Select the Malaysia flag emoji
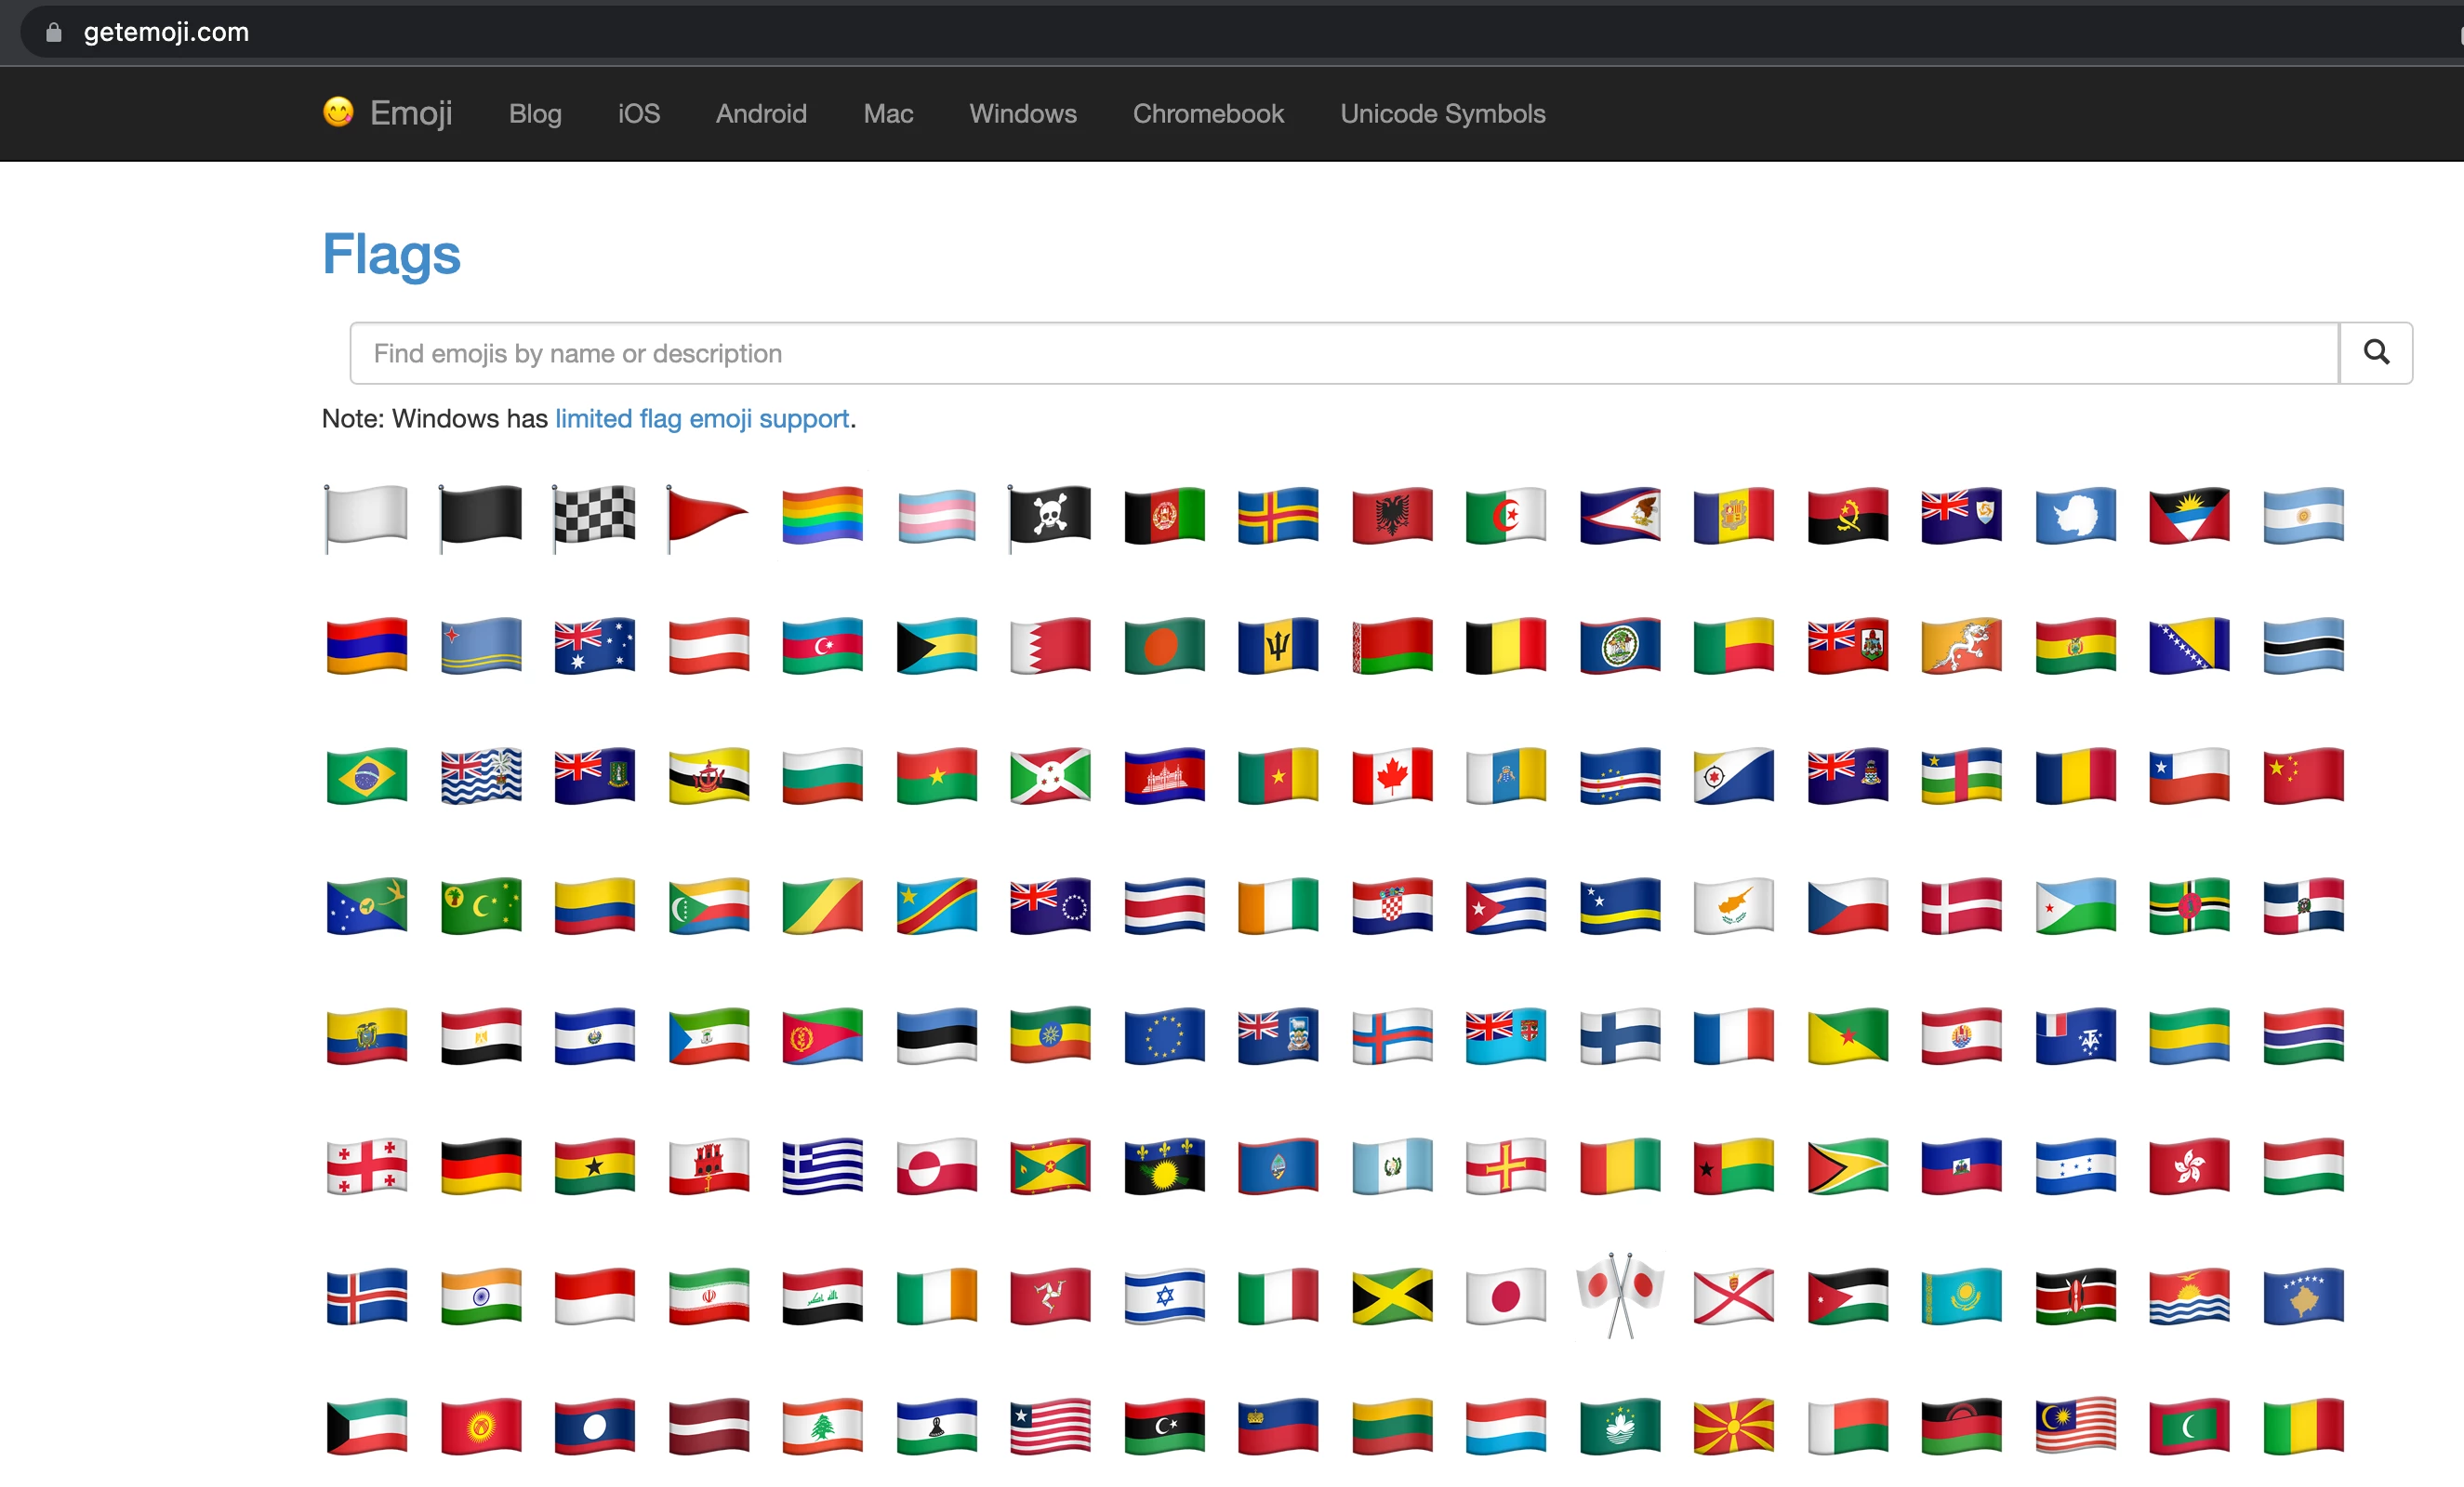 coord(2076,1425)
